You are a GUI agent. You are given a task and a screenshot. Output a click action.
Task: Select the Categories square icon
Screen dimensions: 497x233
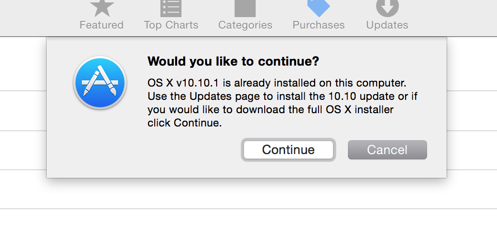click(245, 8)
